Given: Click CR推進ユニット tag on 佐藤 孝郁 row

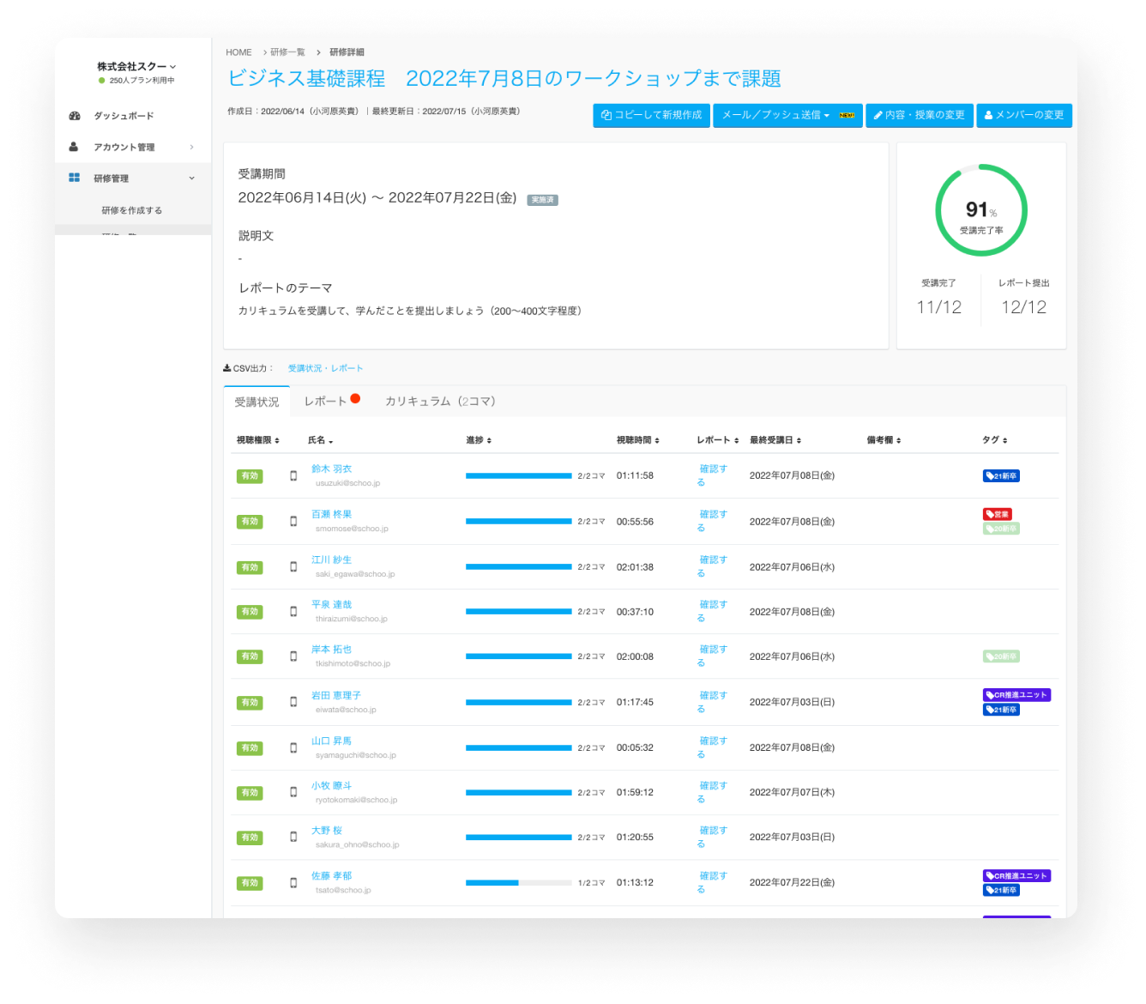Looking at the screenshot, I should point(1016,876).
